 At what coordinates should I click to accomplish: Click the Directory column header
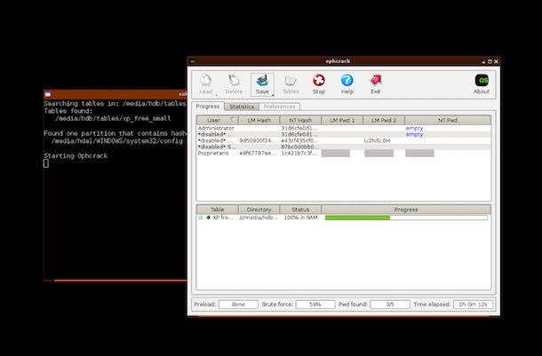(259, 210)
